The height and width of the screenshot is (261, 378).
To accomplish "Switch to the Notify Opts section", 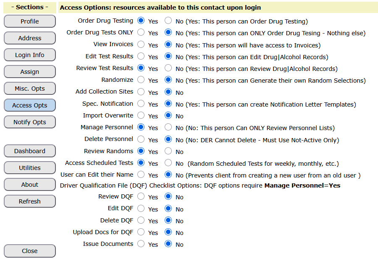I will click(30, 122).
